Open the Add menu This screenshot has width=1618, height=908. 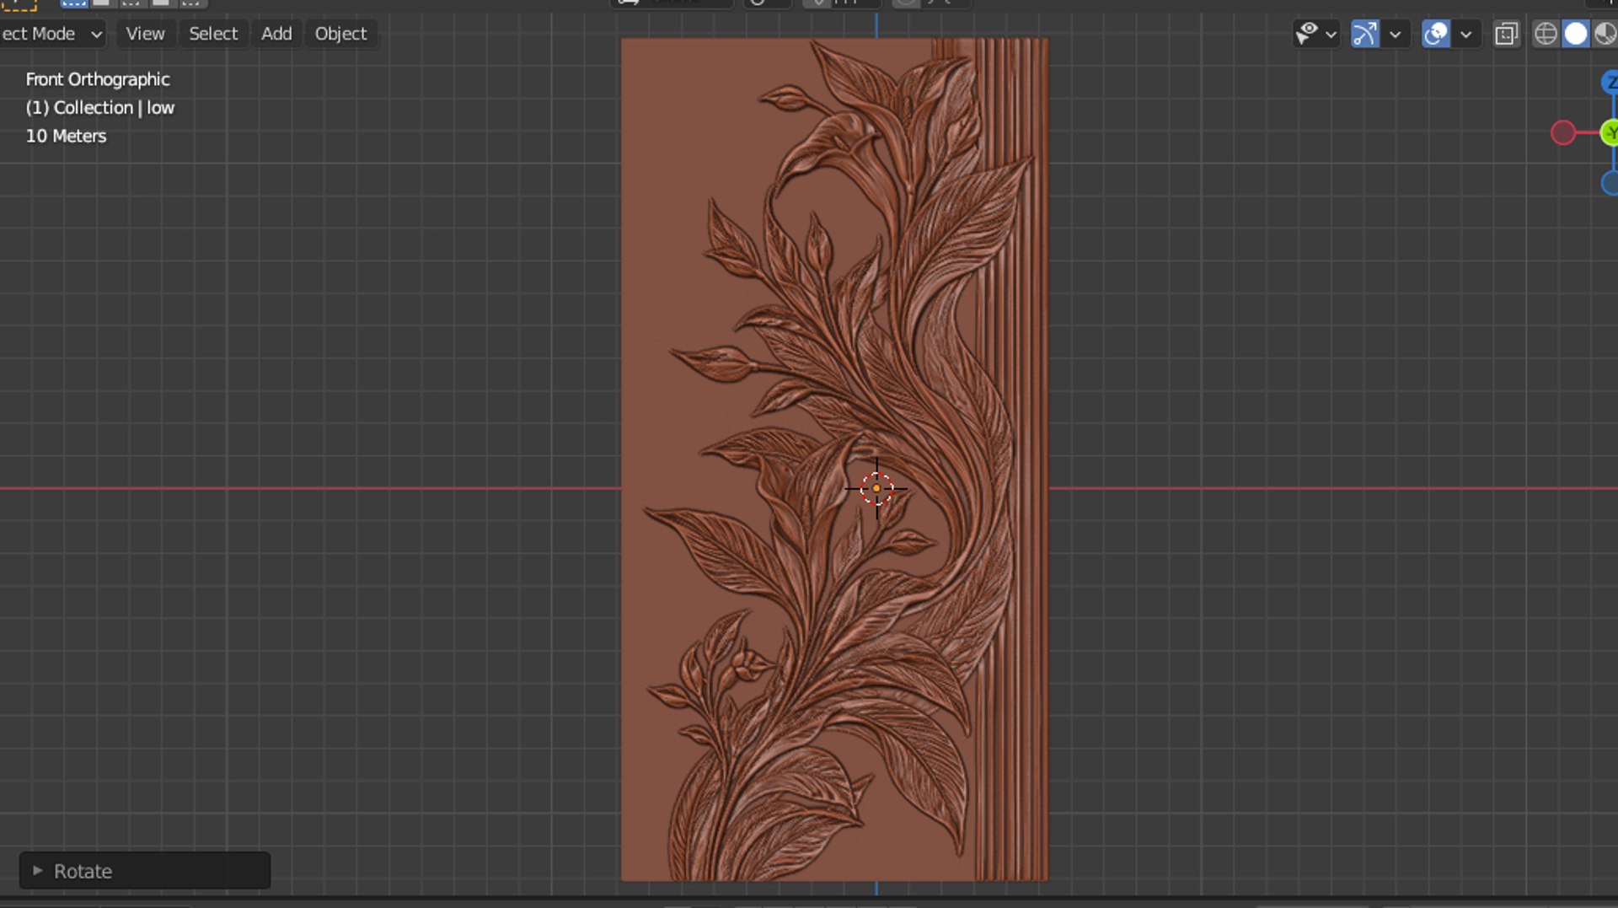[276, 34]
